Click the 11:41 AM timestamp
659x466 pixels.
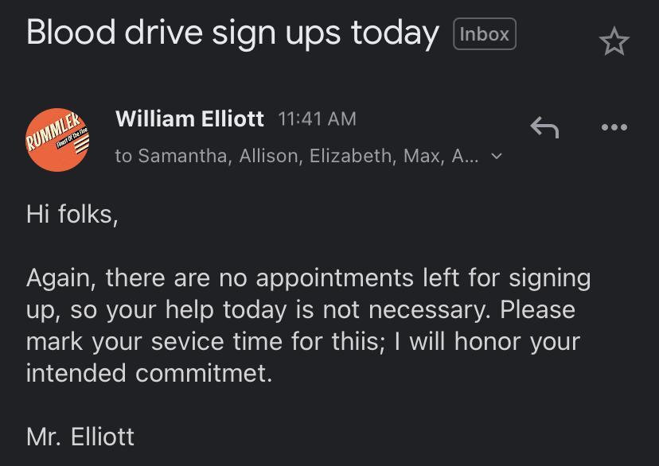317,119
